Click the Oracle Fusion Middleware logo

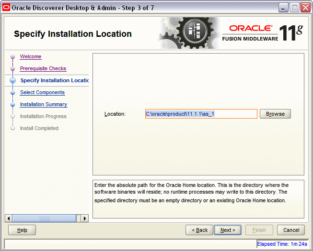click(x=263, y=33)
